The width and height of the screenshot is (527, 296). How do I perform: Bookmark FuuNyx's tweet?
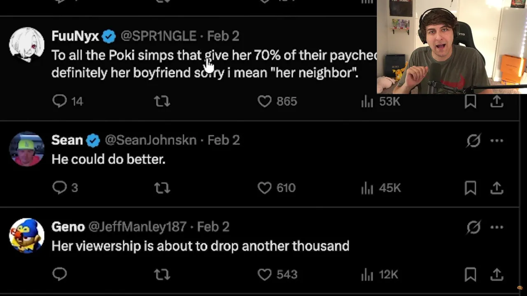click(x=470, y=101)
